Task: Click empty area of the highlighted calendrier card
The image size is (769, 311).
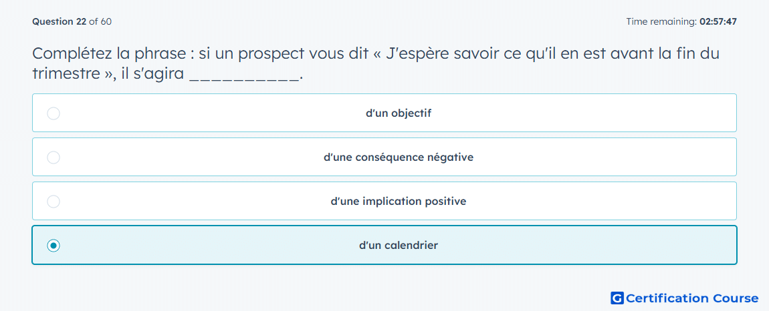Action: [588, 246]
